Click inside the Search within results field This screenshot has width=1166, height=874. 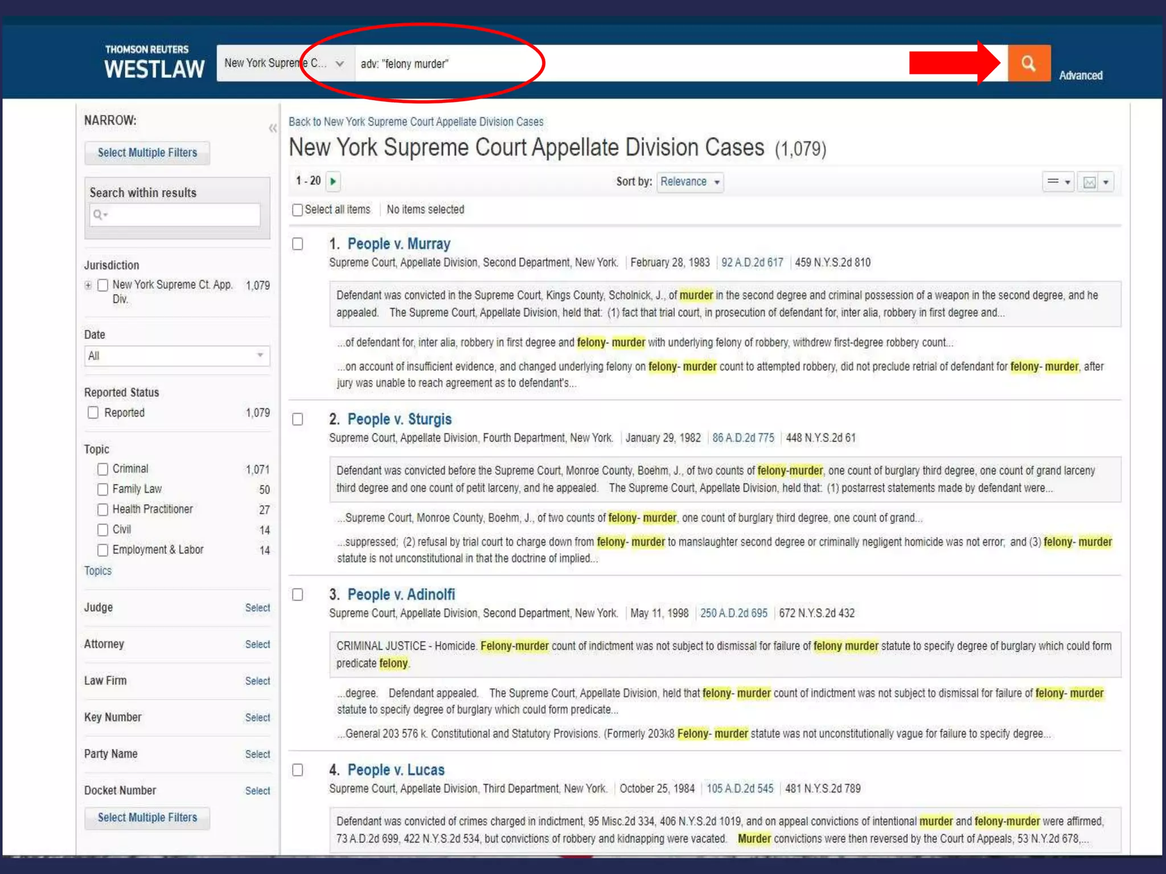182,215
